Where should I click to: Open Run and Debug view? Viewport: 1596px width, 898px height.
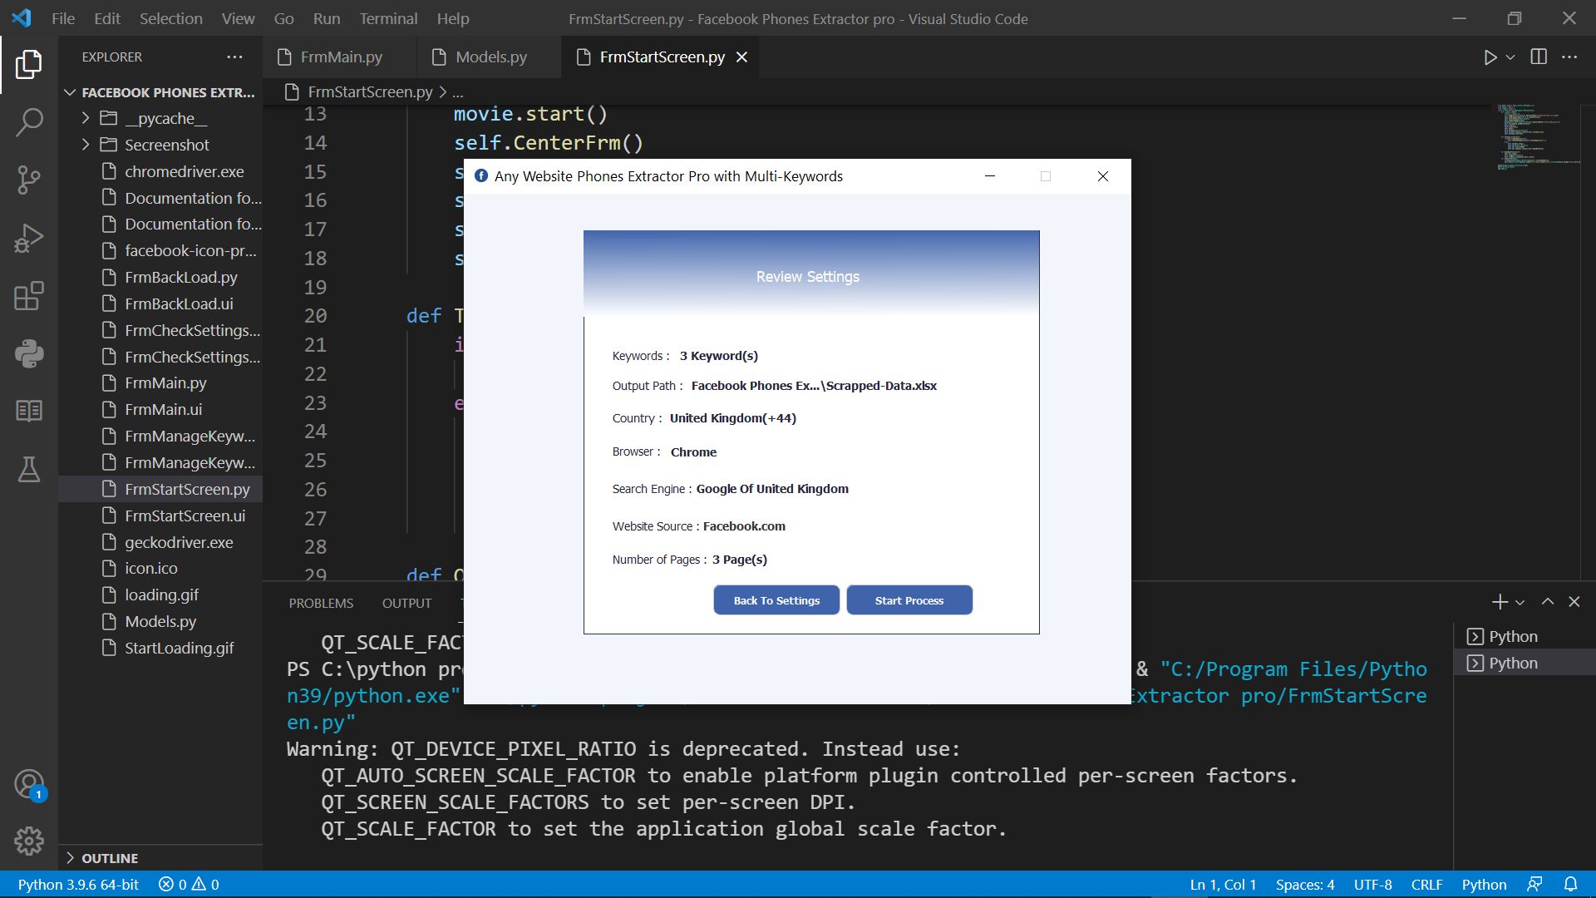click(x=29, y=238)
